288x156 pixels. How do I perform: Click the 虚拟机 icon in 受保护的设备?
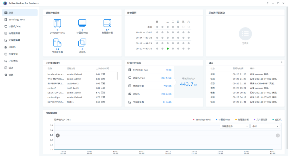82,42
